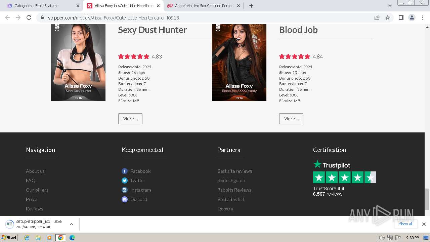Open a new browser tab
Image resolution: width=430 pixels, height=242 pixels.
pyautogui.click(x=251, y=6)
